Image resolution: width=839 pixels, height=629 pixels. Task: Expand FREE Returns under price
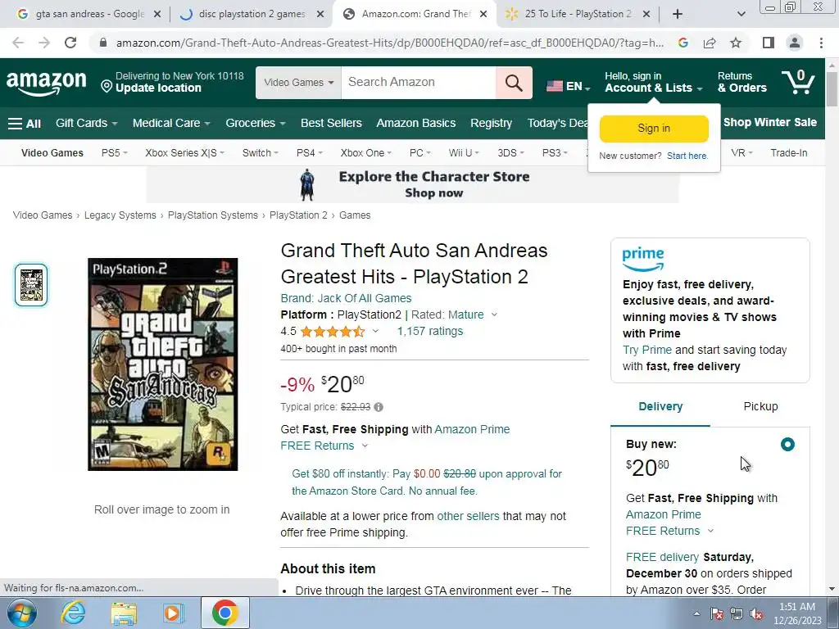[365, 446]
